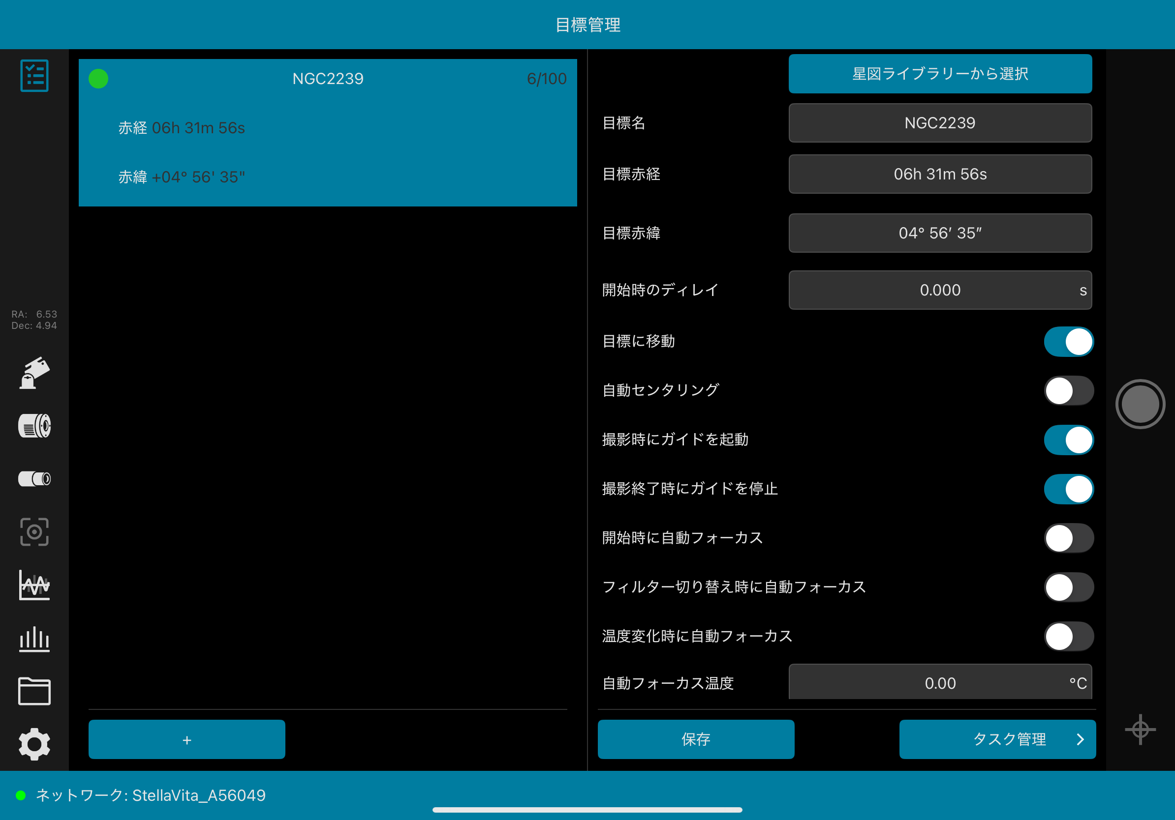The width and height of the screenshot is (1175, 820).
Task: Open the telescope mount control icon
Action: (34, 373)
